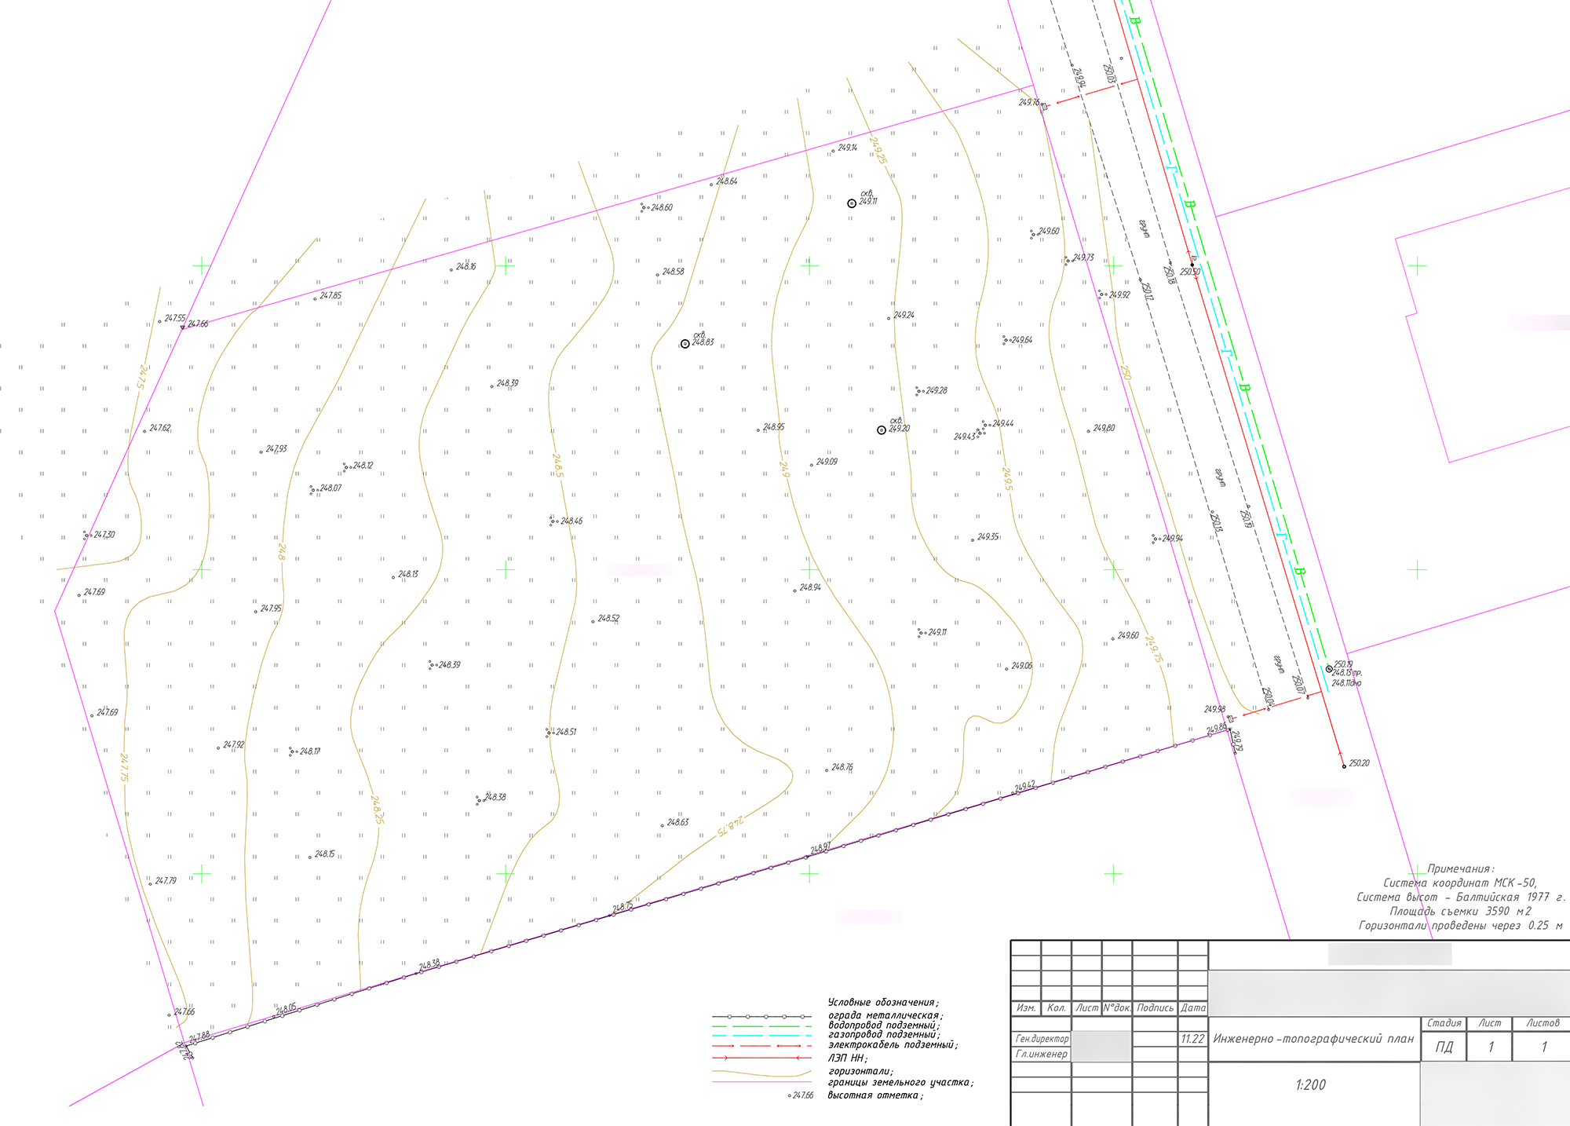Select the elevation label 248.46
The height and width of the screenshot is (1126, 1570).
click(571, 521)
